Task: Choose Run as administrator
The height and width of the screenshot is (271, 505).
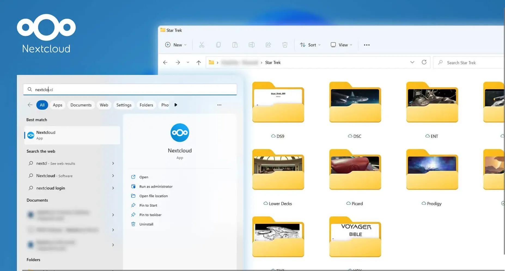Action: pos(156,187)
